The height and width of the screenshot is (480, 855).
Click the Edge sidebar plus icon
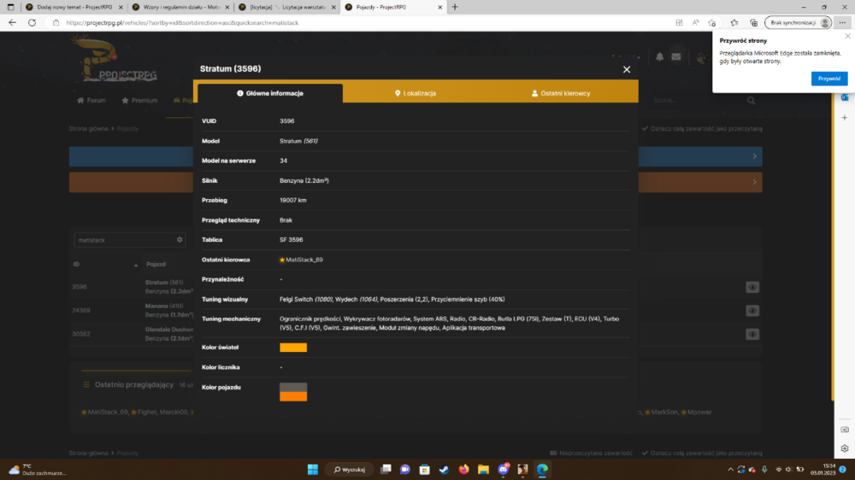click(x=845, y=118)
